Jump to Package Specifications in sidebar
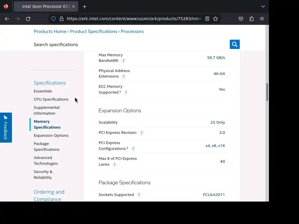Screen dimensions: 299x224 (46, 147)
